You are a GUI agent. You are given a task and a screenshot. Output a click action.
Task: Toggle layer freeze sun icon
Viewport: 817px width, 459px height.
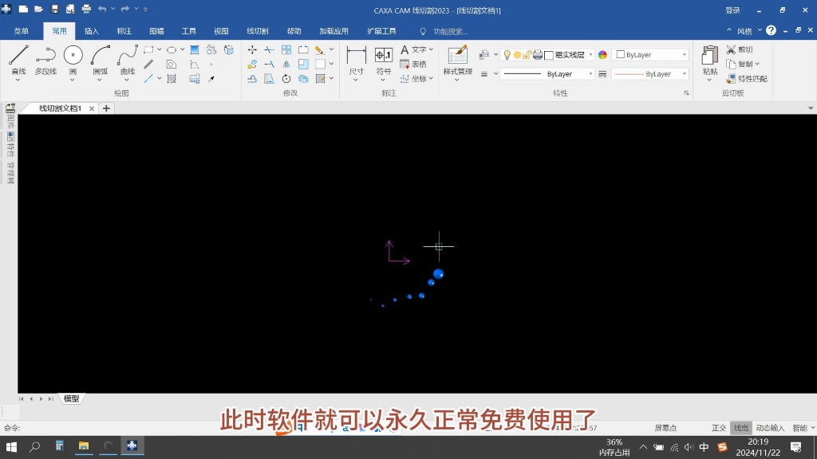(517, 55)
